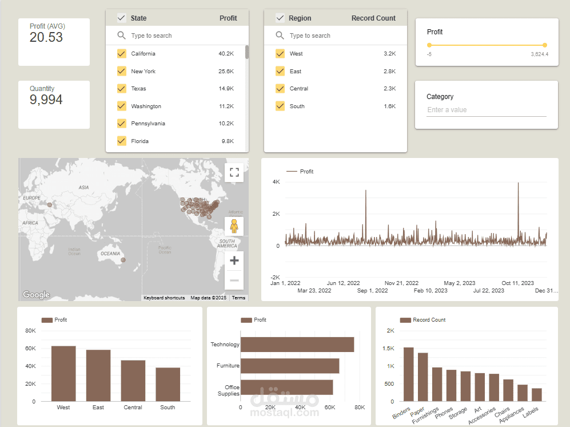Click California's profit value 40.2K

click(x=226, y=53)
